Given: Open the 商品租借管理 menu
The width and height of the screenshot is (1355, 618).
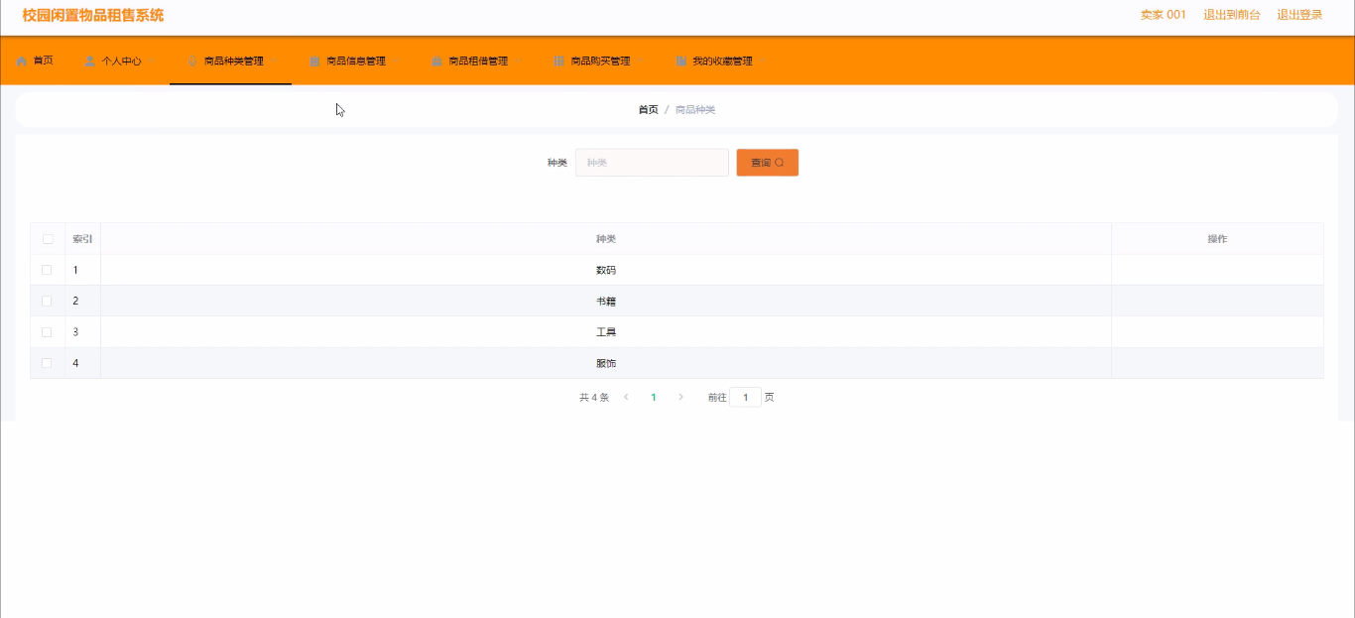Looking at the screenshot, I should (x=477, y=62).
